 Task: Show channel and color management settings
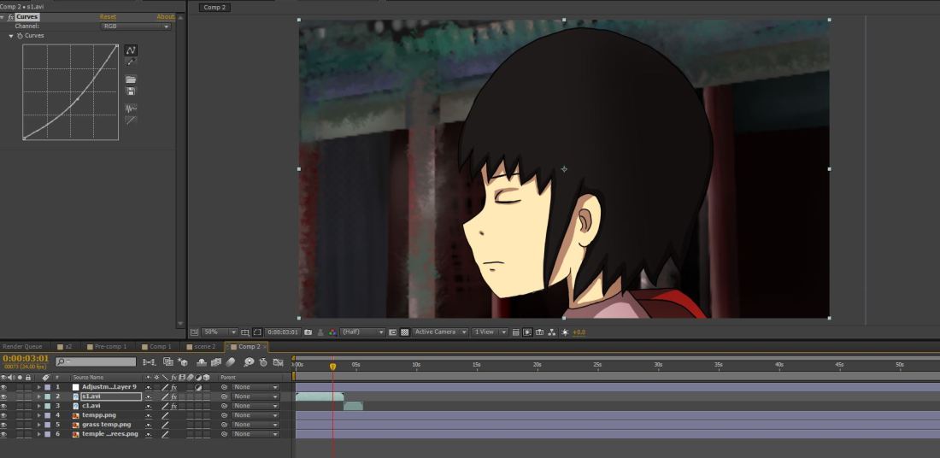(332, 332)
